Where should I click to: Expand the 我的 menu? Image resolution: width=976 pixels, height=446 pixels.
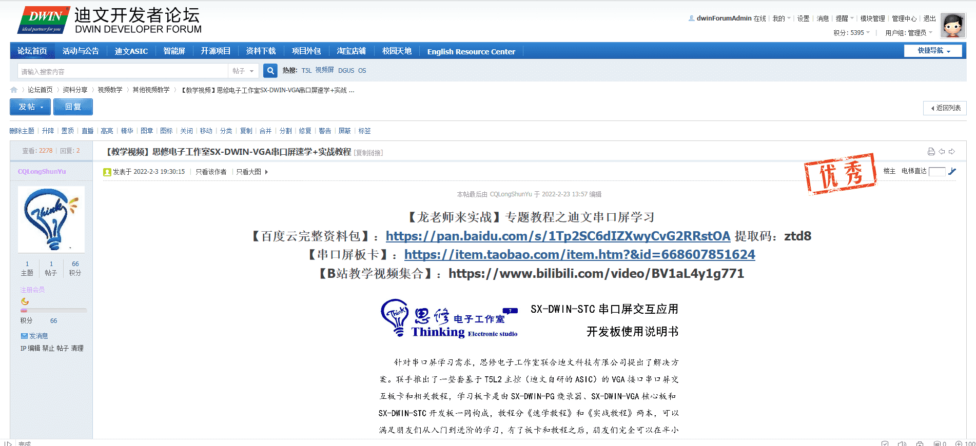[x=782, y=18]
